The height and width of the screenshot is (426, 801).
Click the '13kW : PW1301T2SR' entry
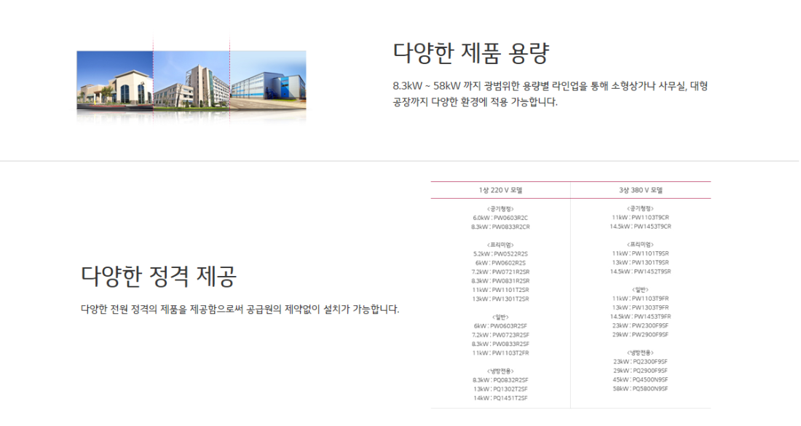click(x=501, y=299)
